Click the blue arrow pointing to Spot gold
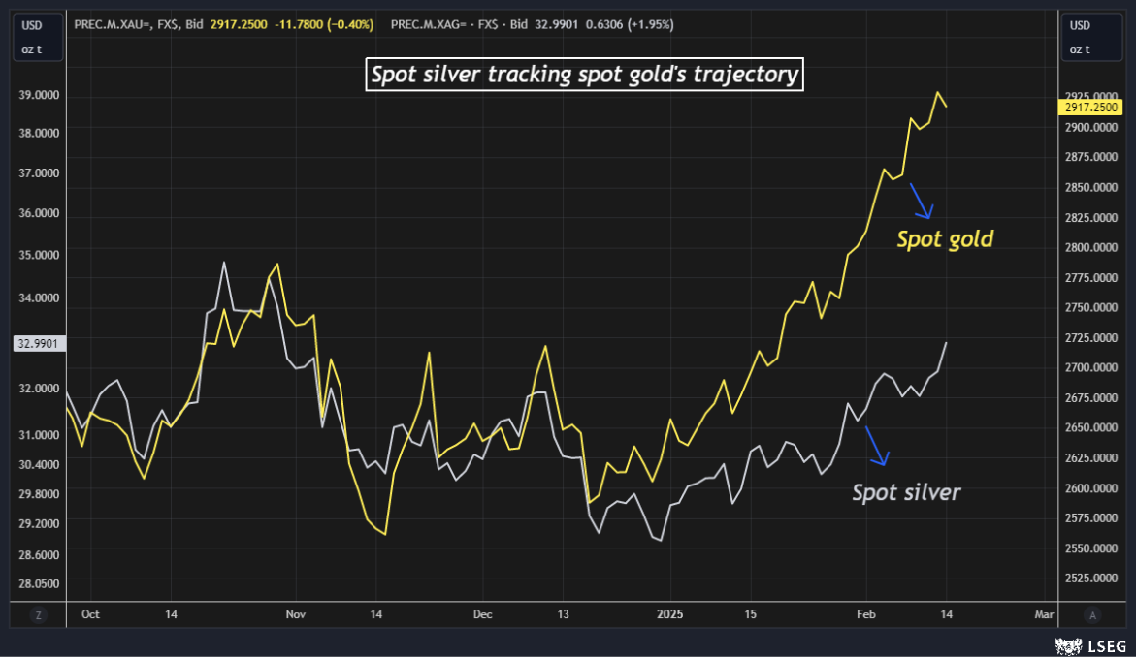 coord(921,202)
